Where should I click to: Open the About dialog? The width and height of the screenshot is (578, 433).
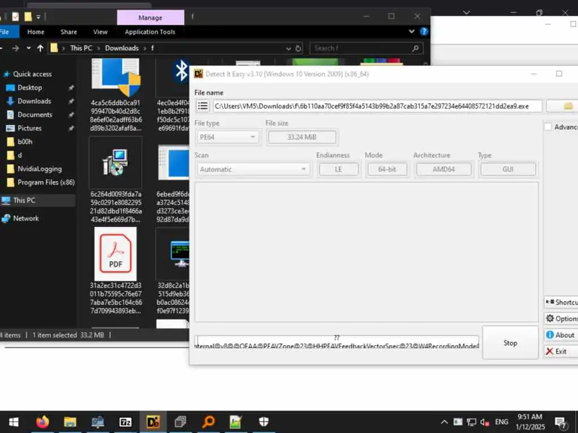[562, 335]
